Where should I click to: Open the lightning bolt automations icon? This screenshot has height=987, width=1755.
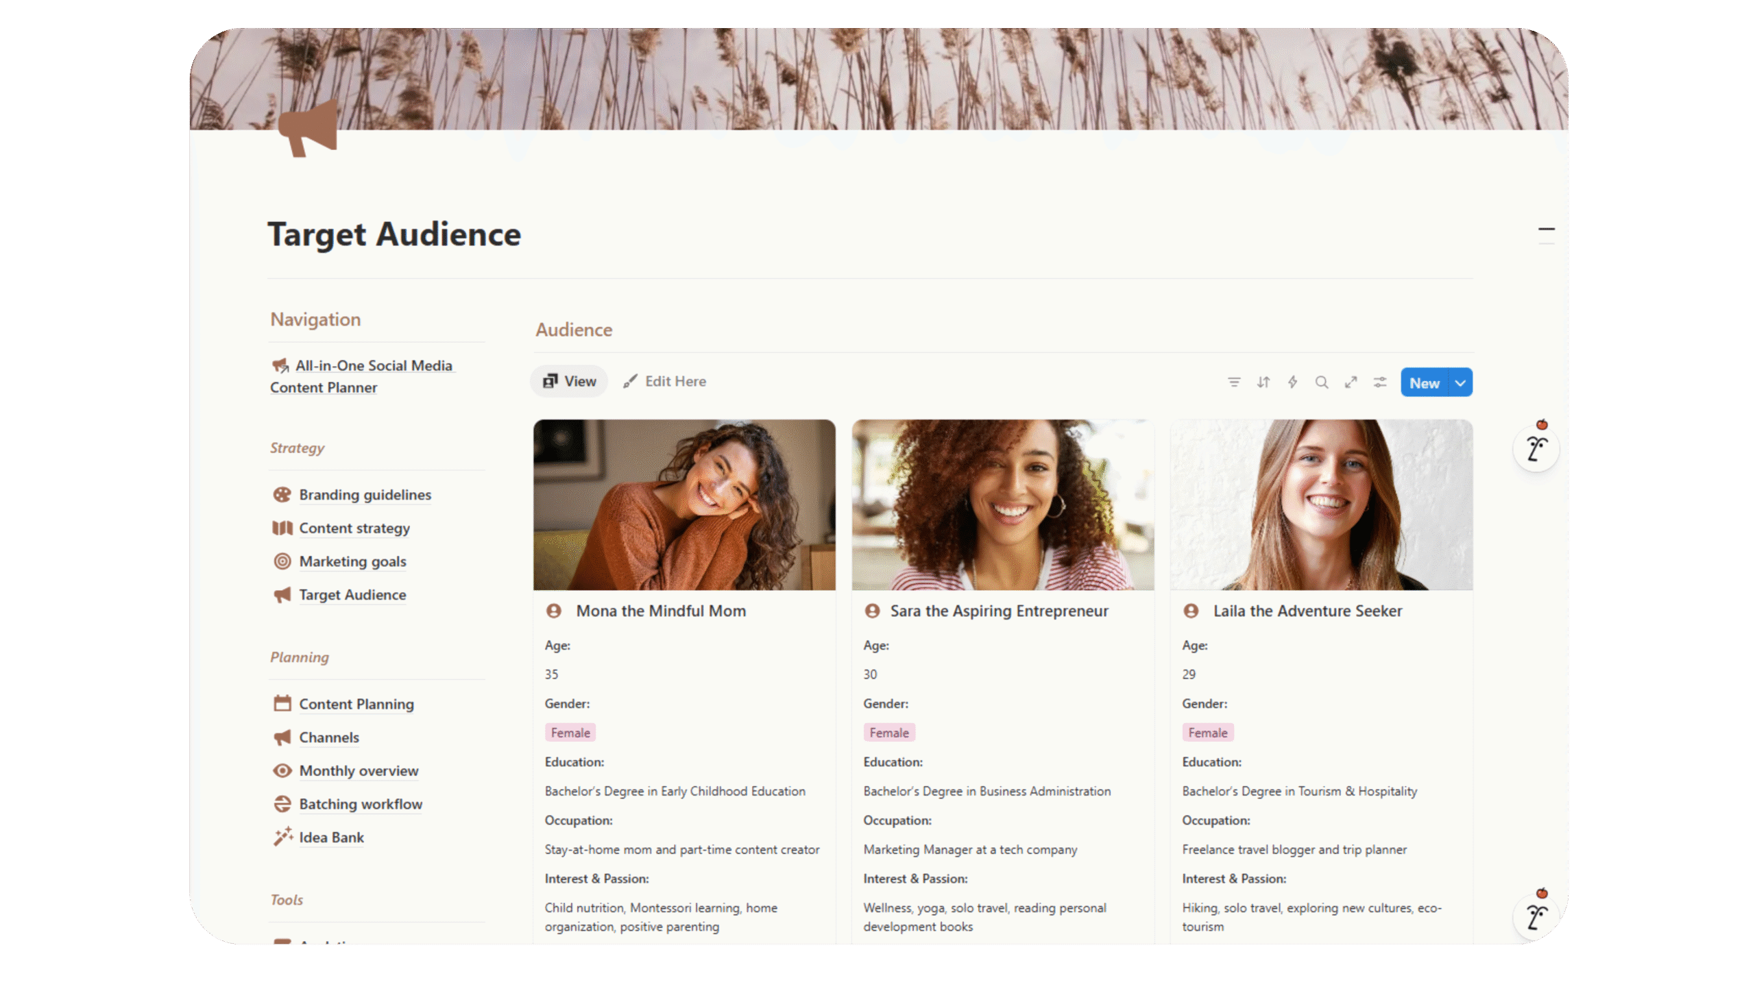pos(1292,382)
